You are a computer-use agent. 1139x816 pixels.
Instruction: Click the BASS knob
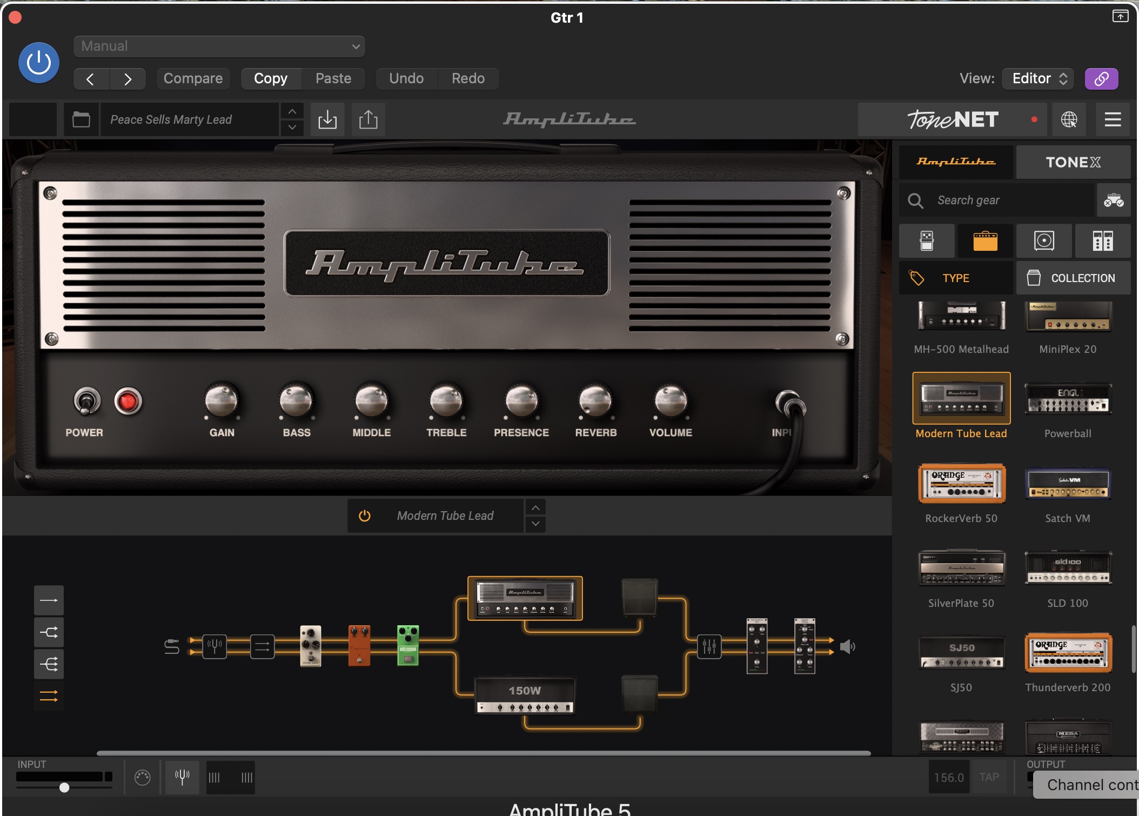(296, 400)
